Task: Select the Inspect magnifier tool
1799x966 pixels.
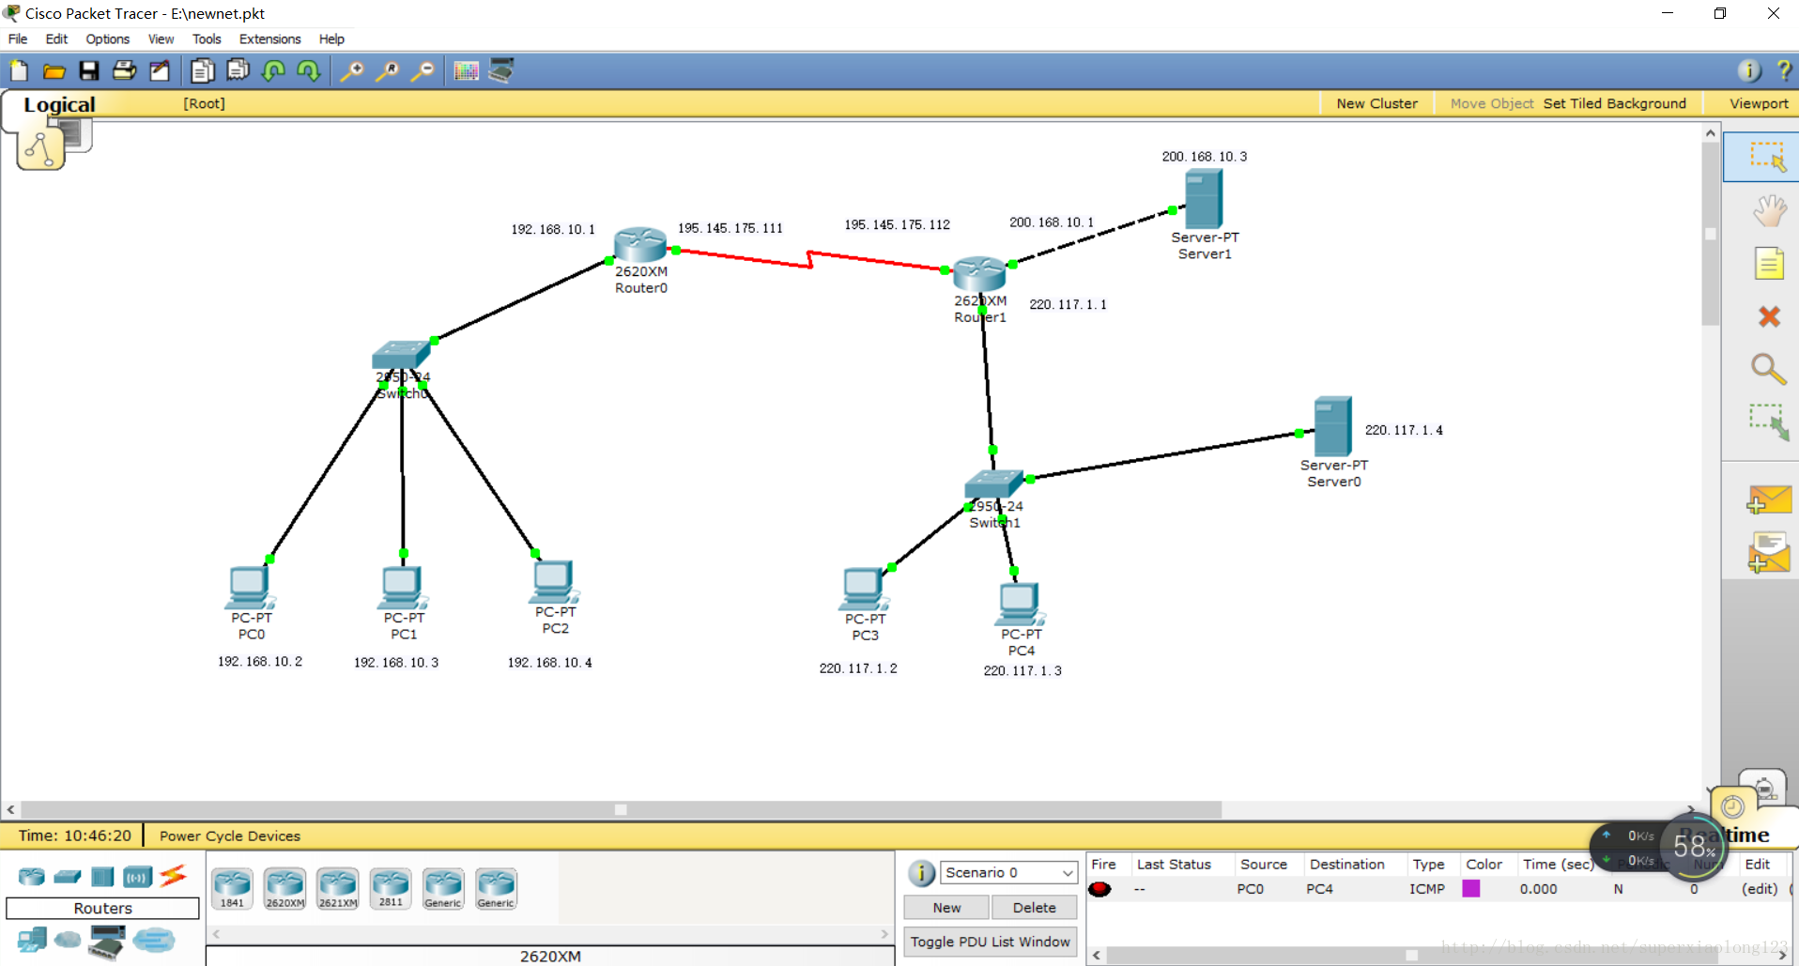Action: pyautogui.click(x=1768, y=369)
